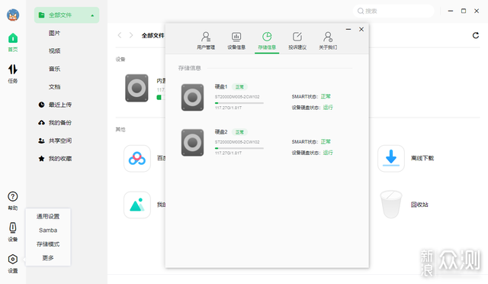This screenshot has height=284, width=488.
Task: Open the 回收站 recycle bin icon
Action: click(x=391, y=204)
